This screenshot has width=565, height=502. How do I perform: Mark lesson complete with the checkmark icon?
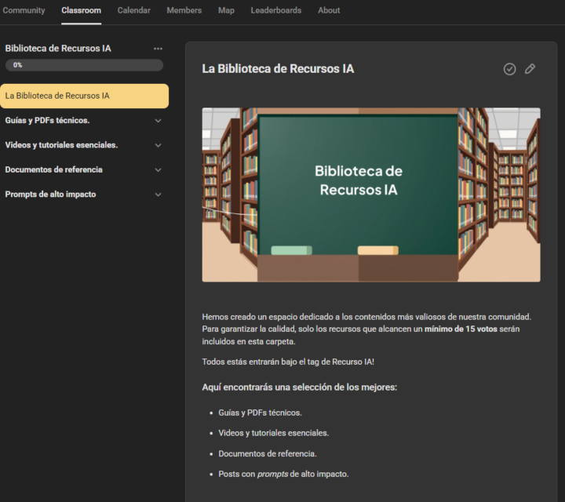click(x=509, y=69)
